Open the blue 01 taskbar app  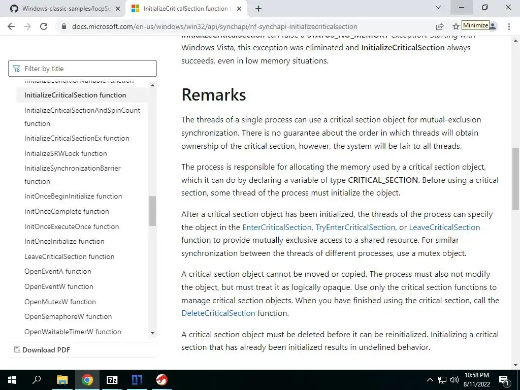tap(137, 380)
